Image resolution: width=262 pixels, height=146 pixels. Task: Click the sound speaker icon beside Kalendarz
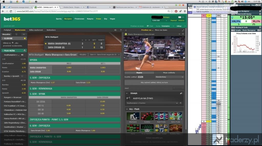tap(115, 30)
